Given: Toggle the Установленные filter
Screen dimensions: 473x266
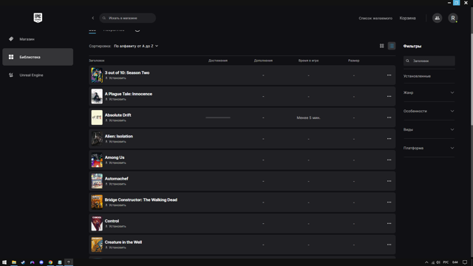Looking at the screenshot, I should coord(417,76).
